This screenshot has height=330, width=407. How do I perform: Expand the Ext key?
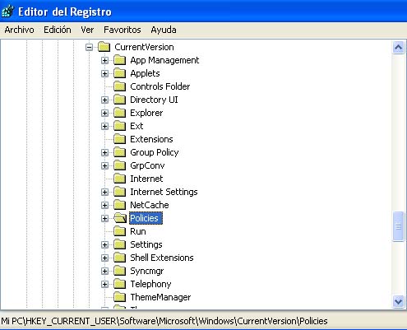click(104, 126)
